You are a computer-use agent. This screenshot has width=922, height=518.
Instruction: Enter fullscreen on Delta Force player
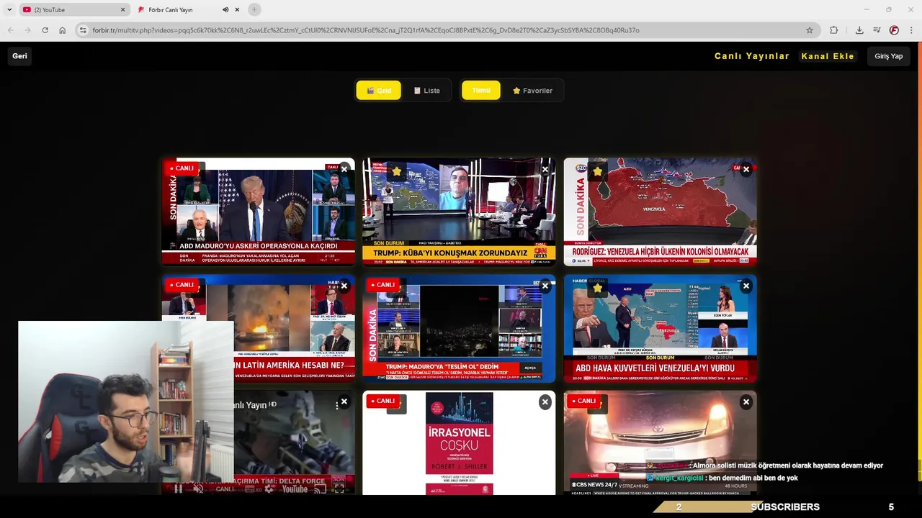click(x=339, y=489)
